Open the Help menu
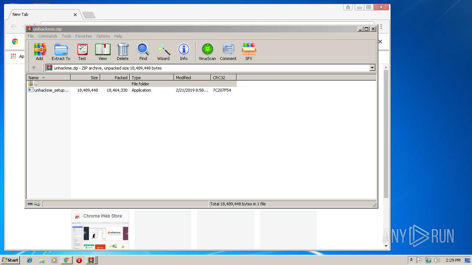Viewport: 472px width, 265px height. pyautogui.click(x=118, y=36)
